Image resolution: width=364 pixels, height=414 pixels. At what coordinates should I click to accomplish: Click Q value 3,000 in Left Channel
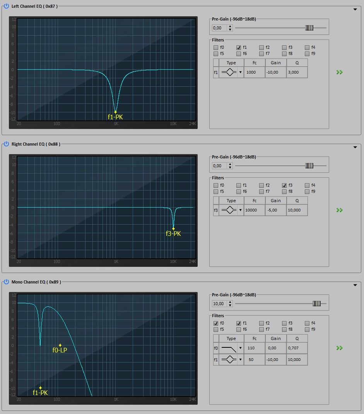click(x=297, y=72)
